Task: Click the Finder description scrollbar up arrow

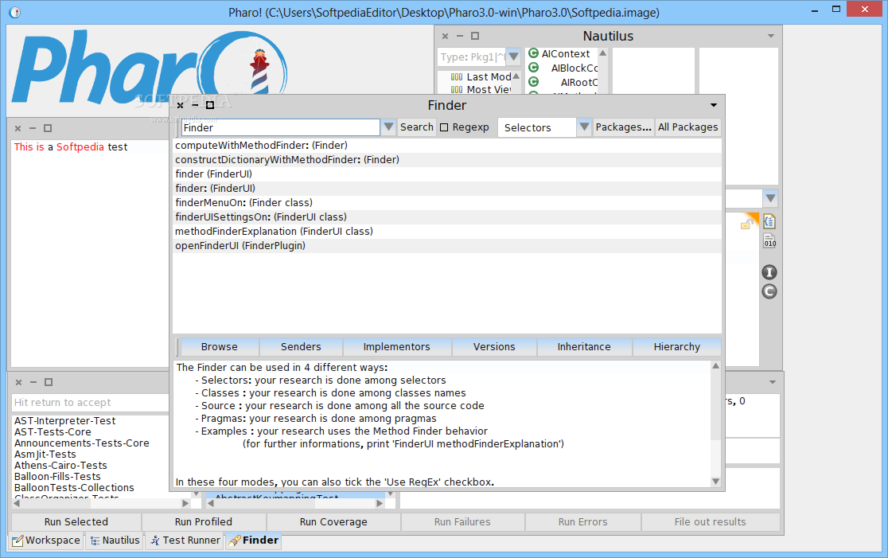Action: 716,366
